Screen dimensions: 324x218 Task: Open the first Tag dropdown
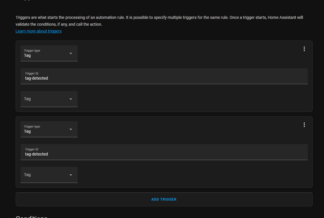coord(49,99)
